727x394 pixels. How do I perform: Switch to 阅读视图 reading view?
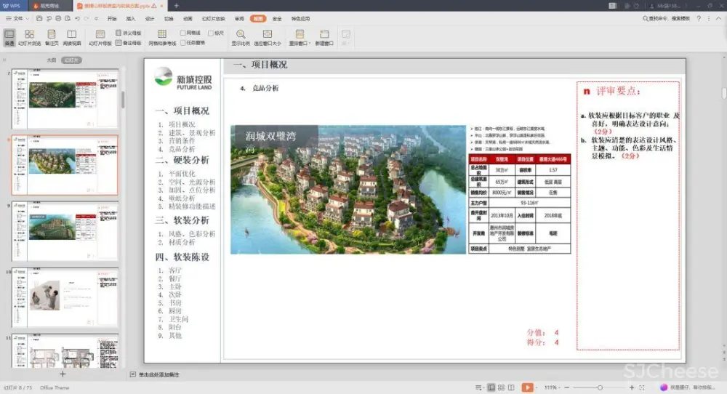click(x=72, y=37)
